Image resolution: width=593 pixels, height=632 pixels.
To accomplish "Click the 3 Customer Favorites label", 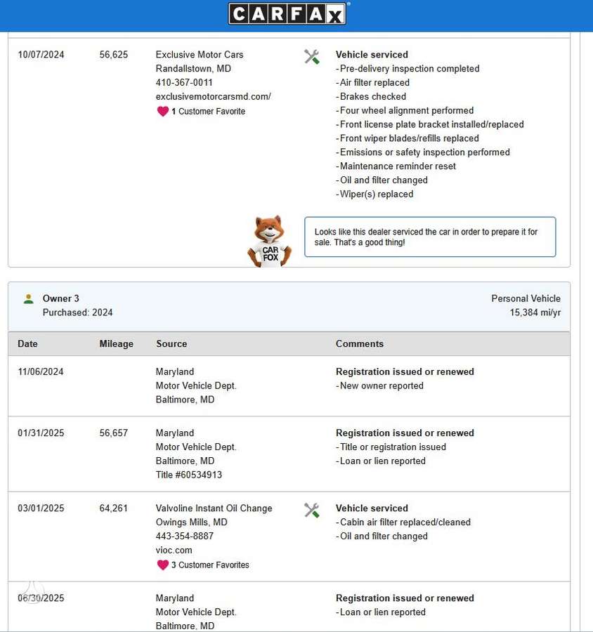I will coord(210,565).
